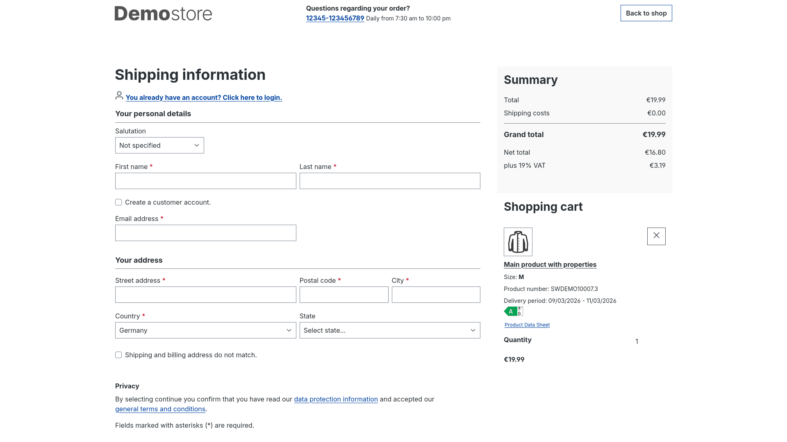
Task: Open the data protection information link
Action: coord(336,399)
